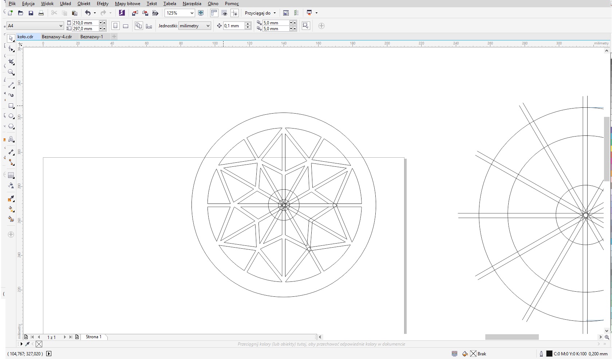Screen dimensions: 612x359
Task: Open the Przyciągaj do dropdown
Action: 260,13
